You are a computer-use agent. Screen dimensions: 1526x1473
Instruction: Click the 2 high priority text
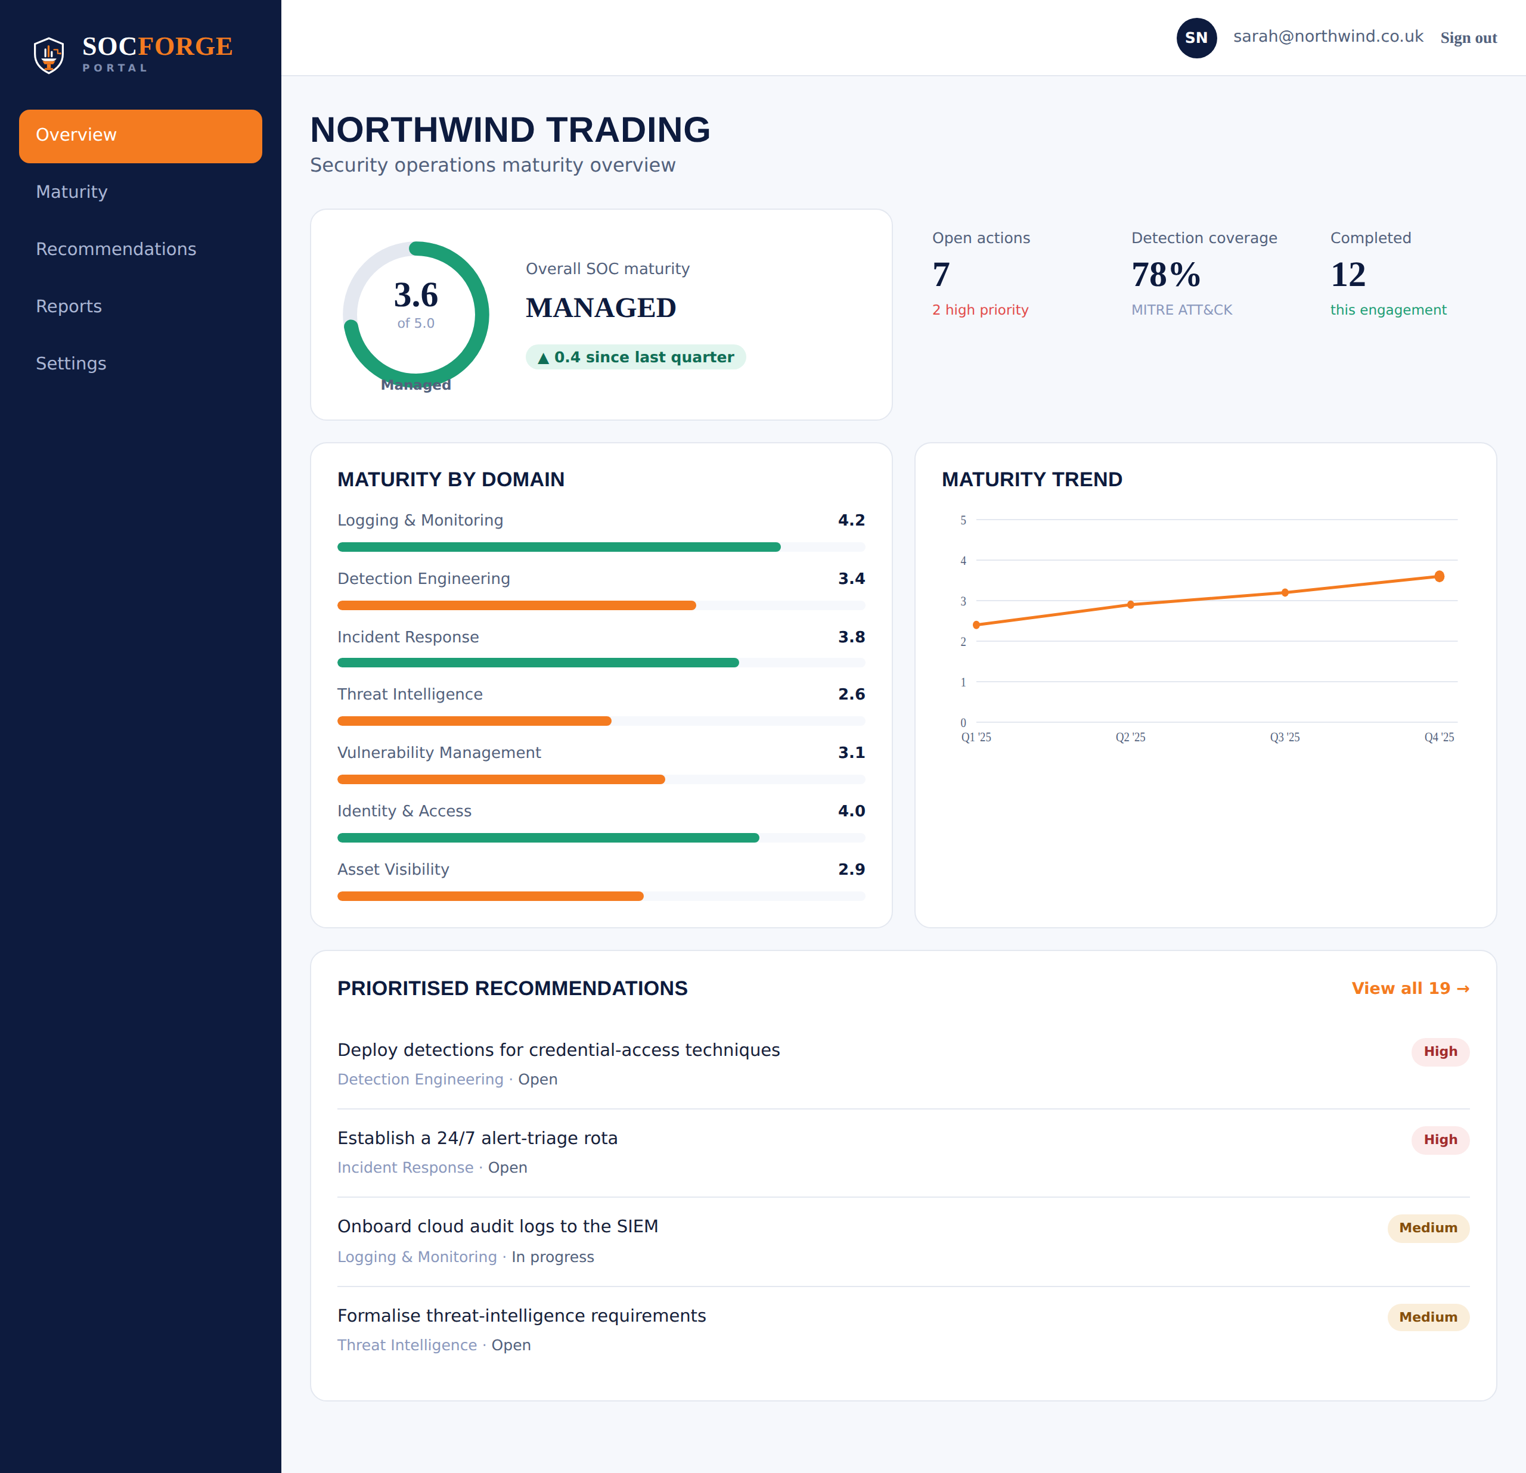(980, 310)
